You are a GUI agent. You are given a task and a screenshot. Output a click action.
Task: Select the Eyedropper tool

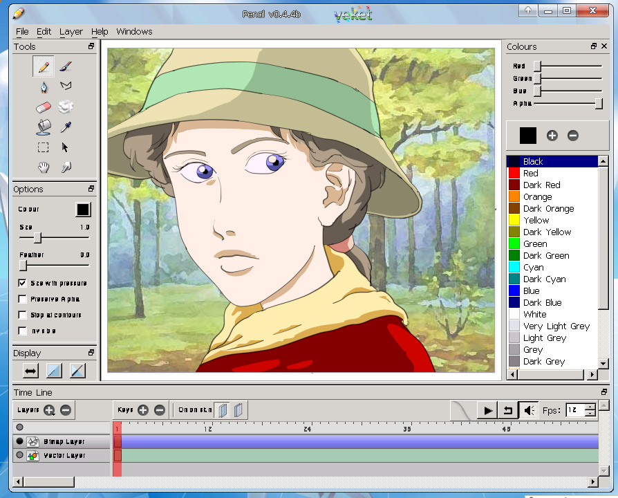coord(66,127)
